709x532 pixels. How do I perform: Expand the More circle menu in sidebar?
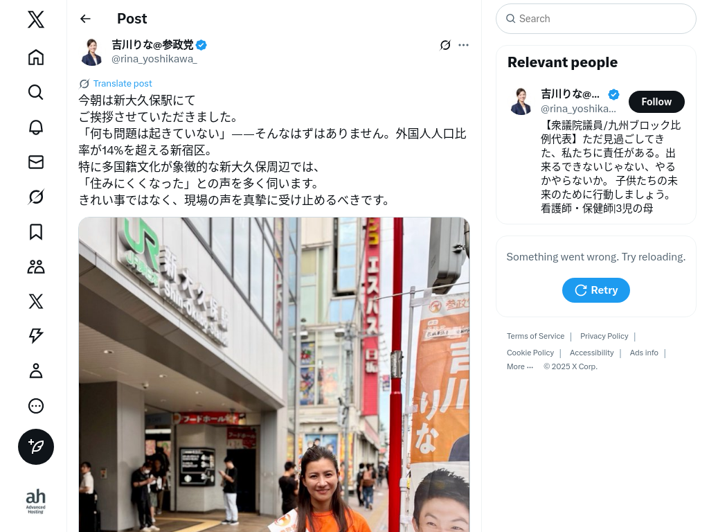(x=36, y=406)
